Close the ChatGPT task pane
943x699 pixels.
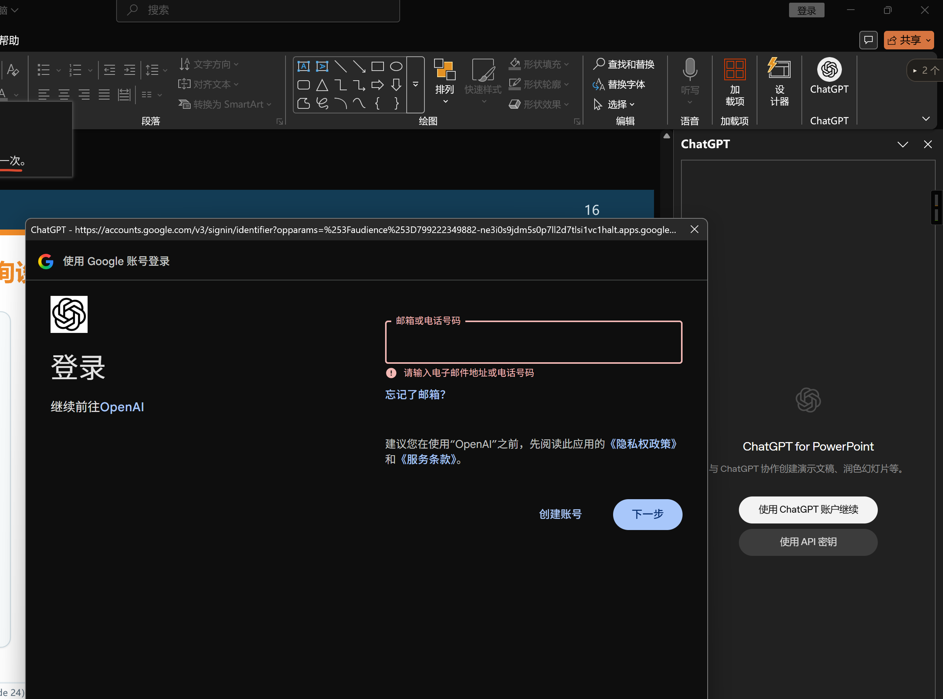click(x=928, y=145)
